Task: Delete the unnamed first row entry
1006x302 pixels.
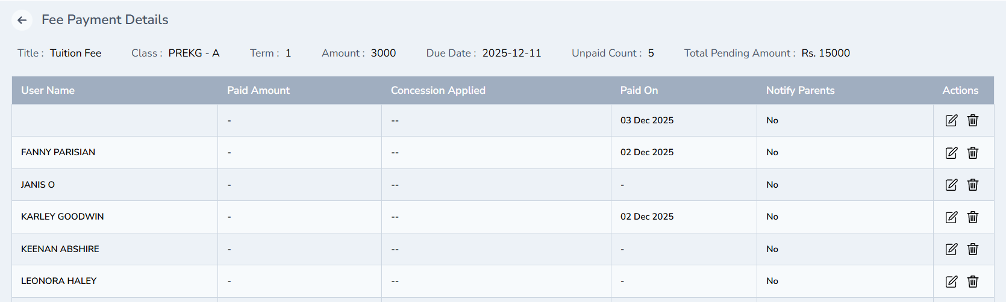Action: point(973,120)
